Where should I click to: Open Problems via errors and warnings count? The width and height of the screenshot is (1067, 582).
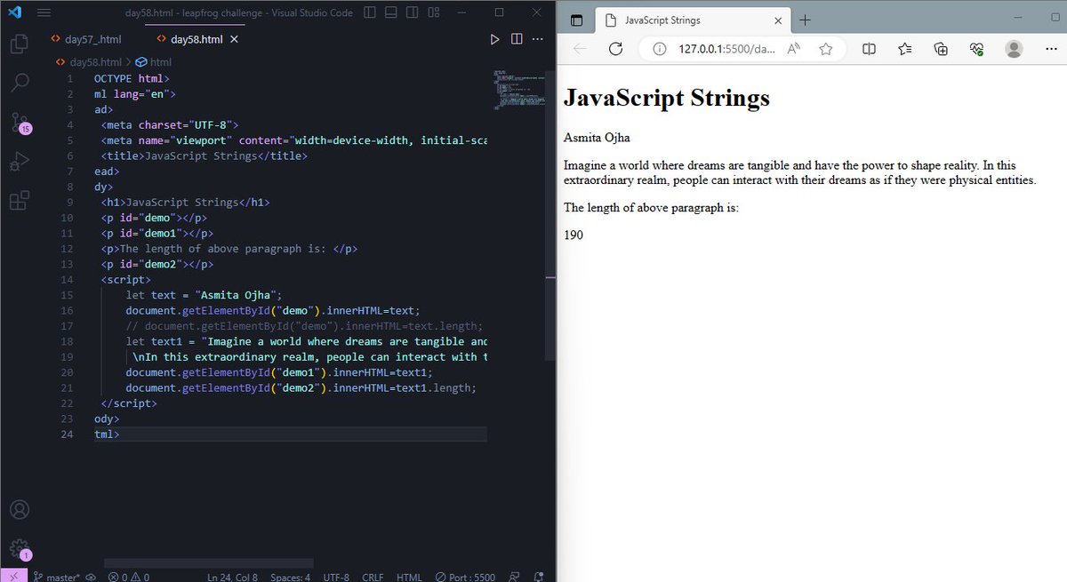pyautogui.click(x=128, y=576)
